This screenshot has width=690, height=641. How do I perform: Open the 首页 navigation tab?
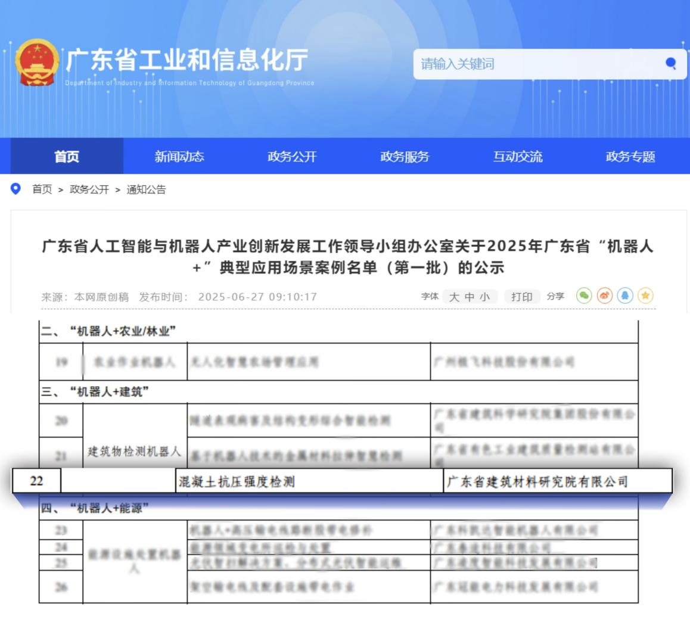[x=67, y=156]
